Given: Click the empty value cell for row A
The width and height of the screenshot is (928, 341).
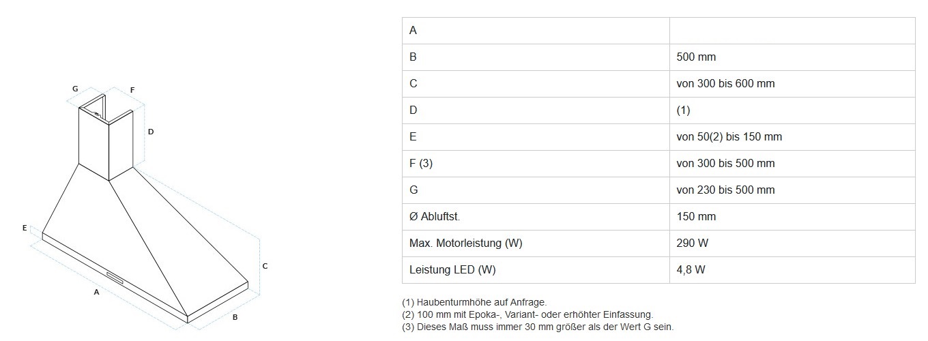Looking at the screenshot, I should (792, 31).
